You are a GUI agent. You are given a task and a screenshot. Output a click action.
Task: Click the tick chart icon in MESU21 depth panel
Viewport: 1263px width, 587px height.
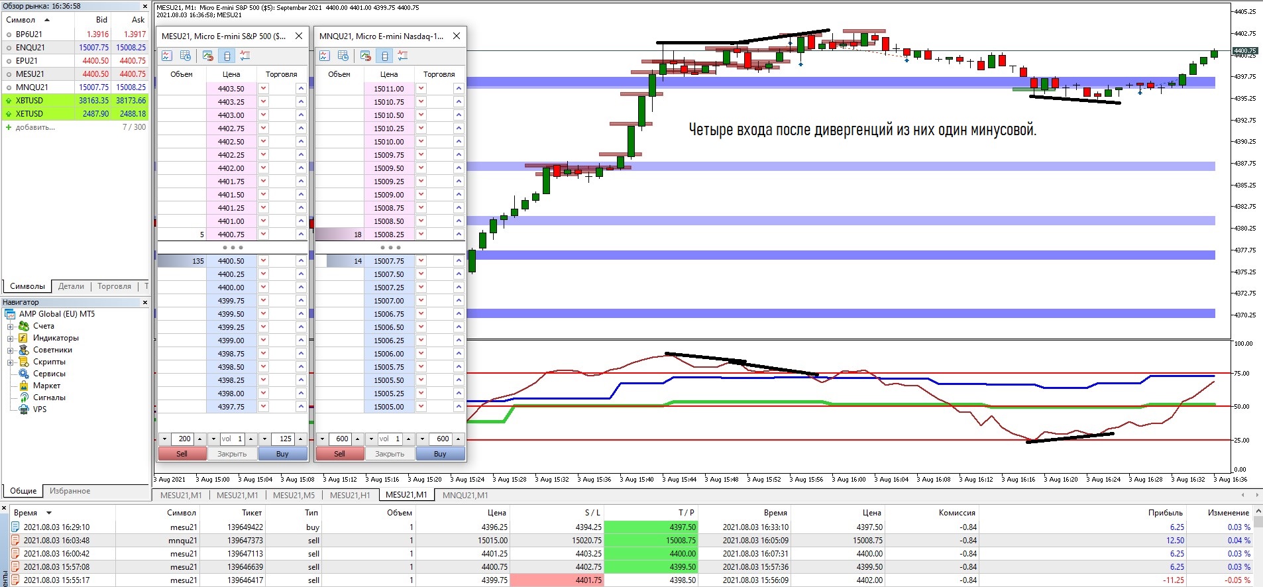click(167, 56)
